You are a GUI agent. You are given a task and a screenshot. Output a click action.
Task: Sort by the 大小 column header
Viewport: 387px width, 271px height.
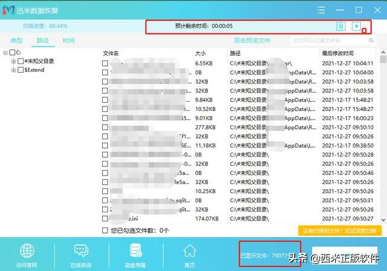tap(200, 53)
